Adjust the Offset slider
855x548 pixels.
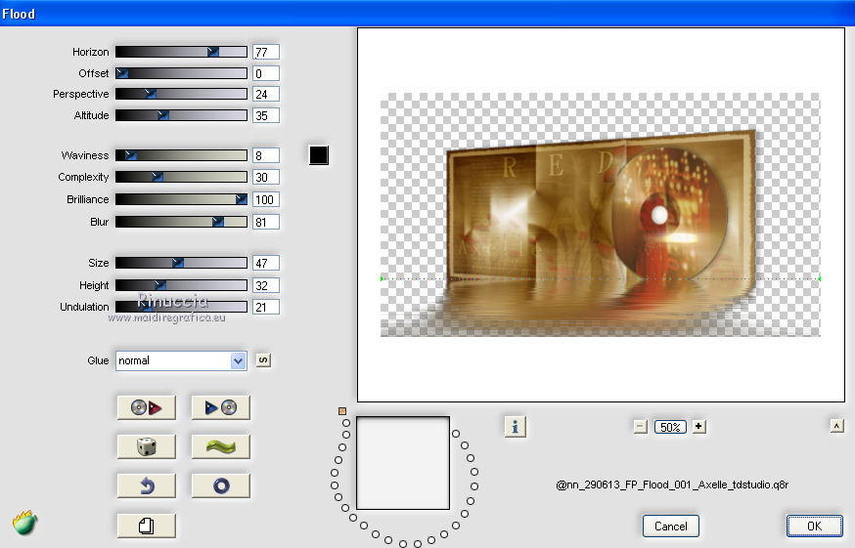pyautogui.click(x=181, y=73)
